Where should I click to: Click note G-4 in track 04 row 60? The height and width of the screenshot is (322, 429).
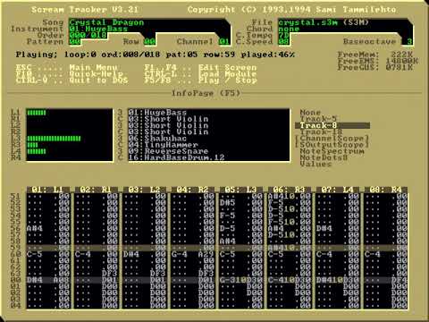pos(180,254)
